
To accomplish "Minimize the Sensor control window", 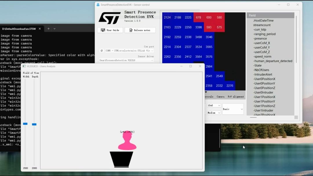I will coord(279,5).
